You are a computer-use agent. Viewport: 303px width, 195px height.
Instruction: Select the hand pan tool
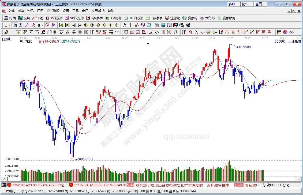124,25
